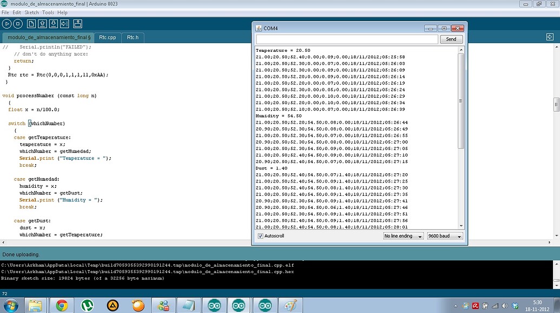Screen dimensions: 560x313
Task: Click the Verify button in the toolbar
Action: tap(6, 23)
